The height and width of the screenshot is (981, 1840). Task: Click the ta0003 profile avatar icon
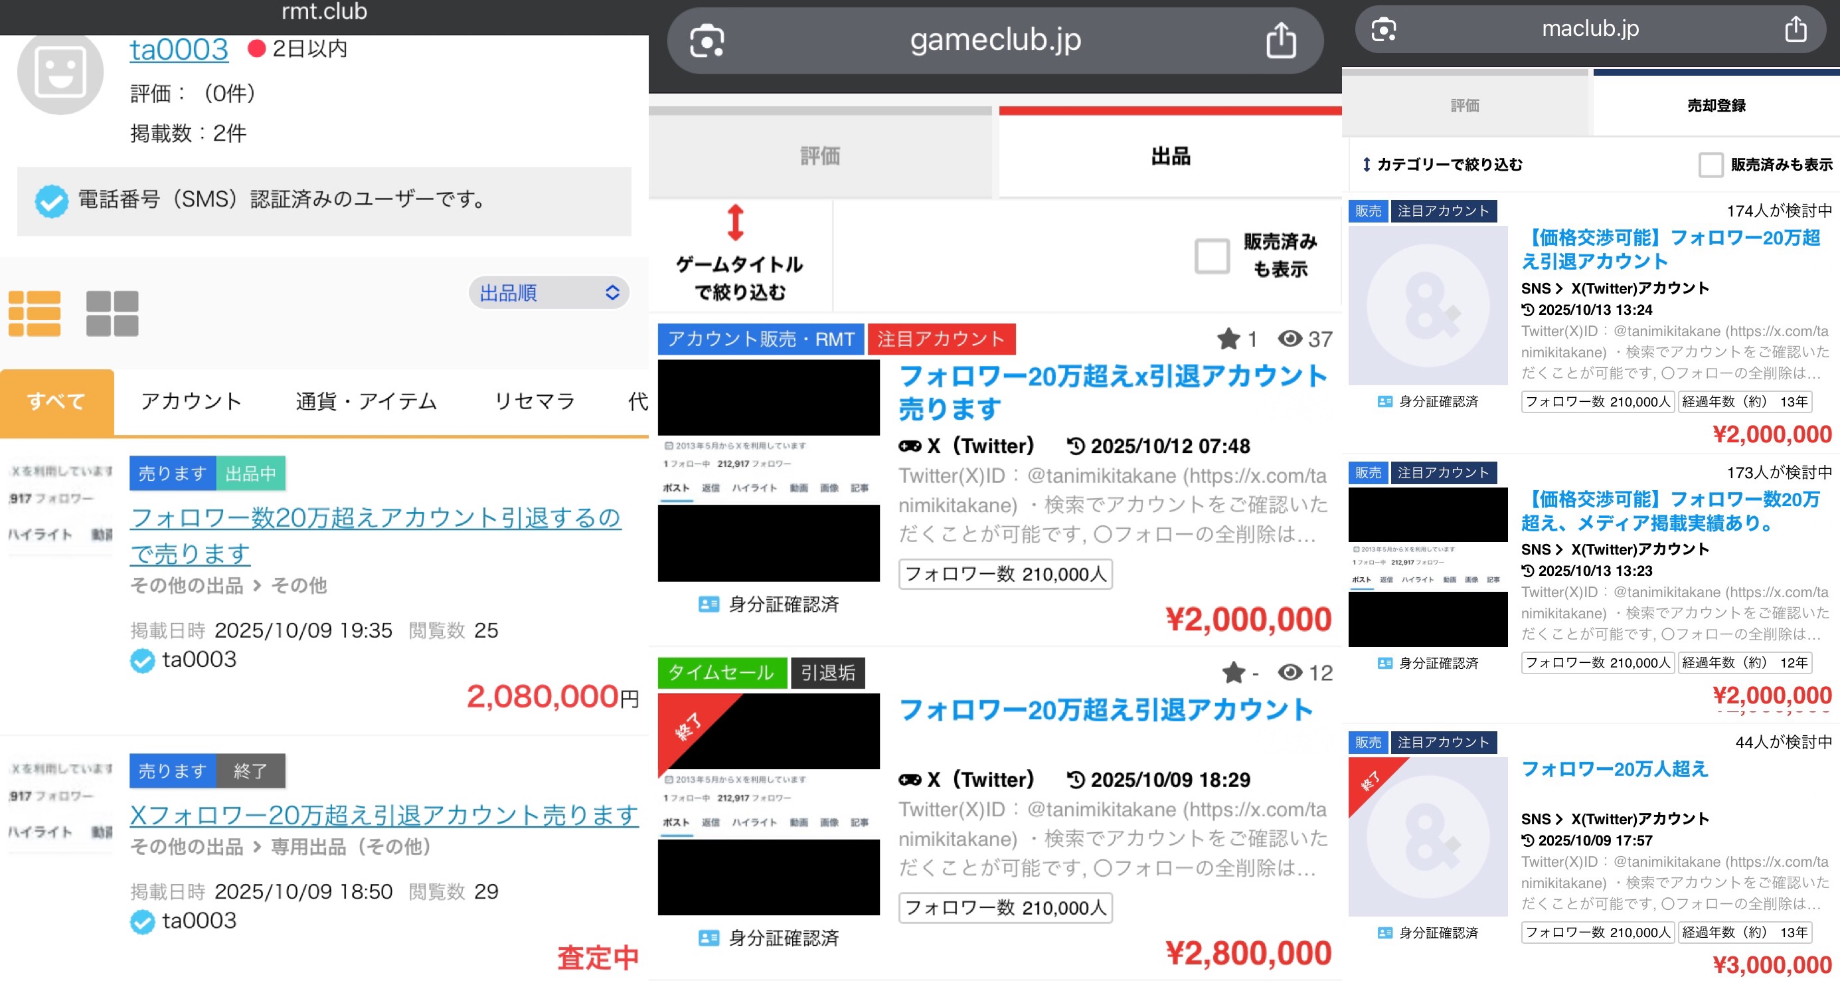[60, 73]
